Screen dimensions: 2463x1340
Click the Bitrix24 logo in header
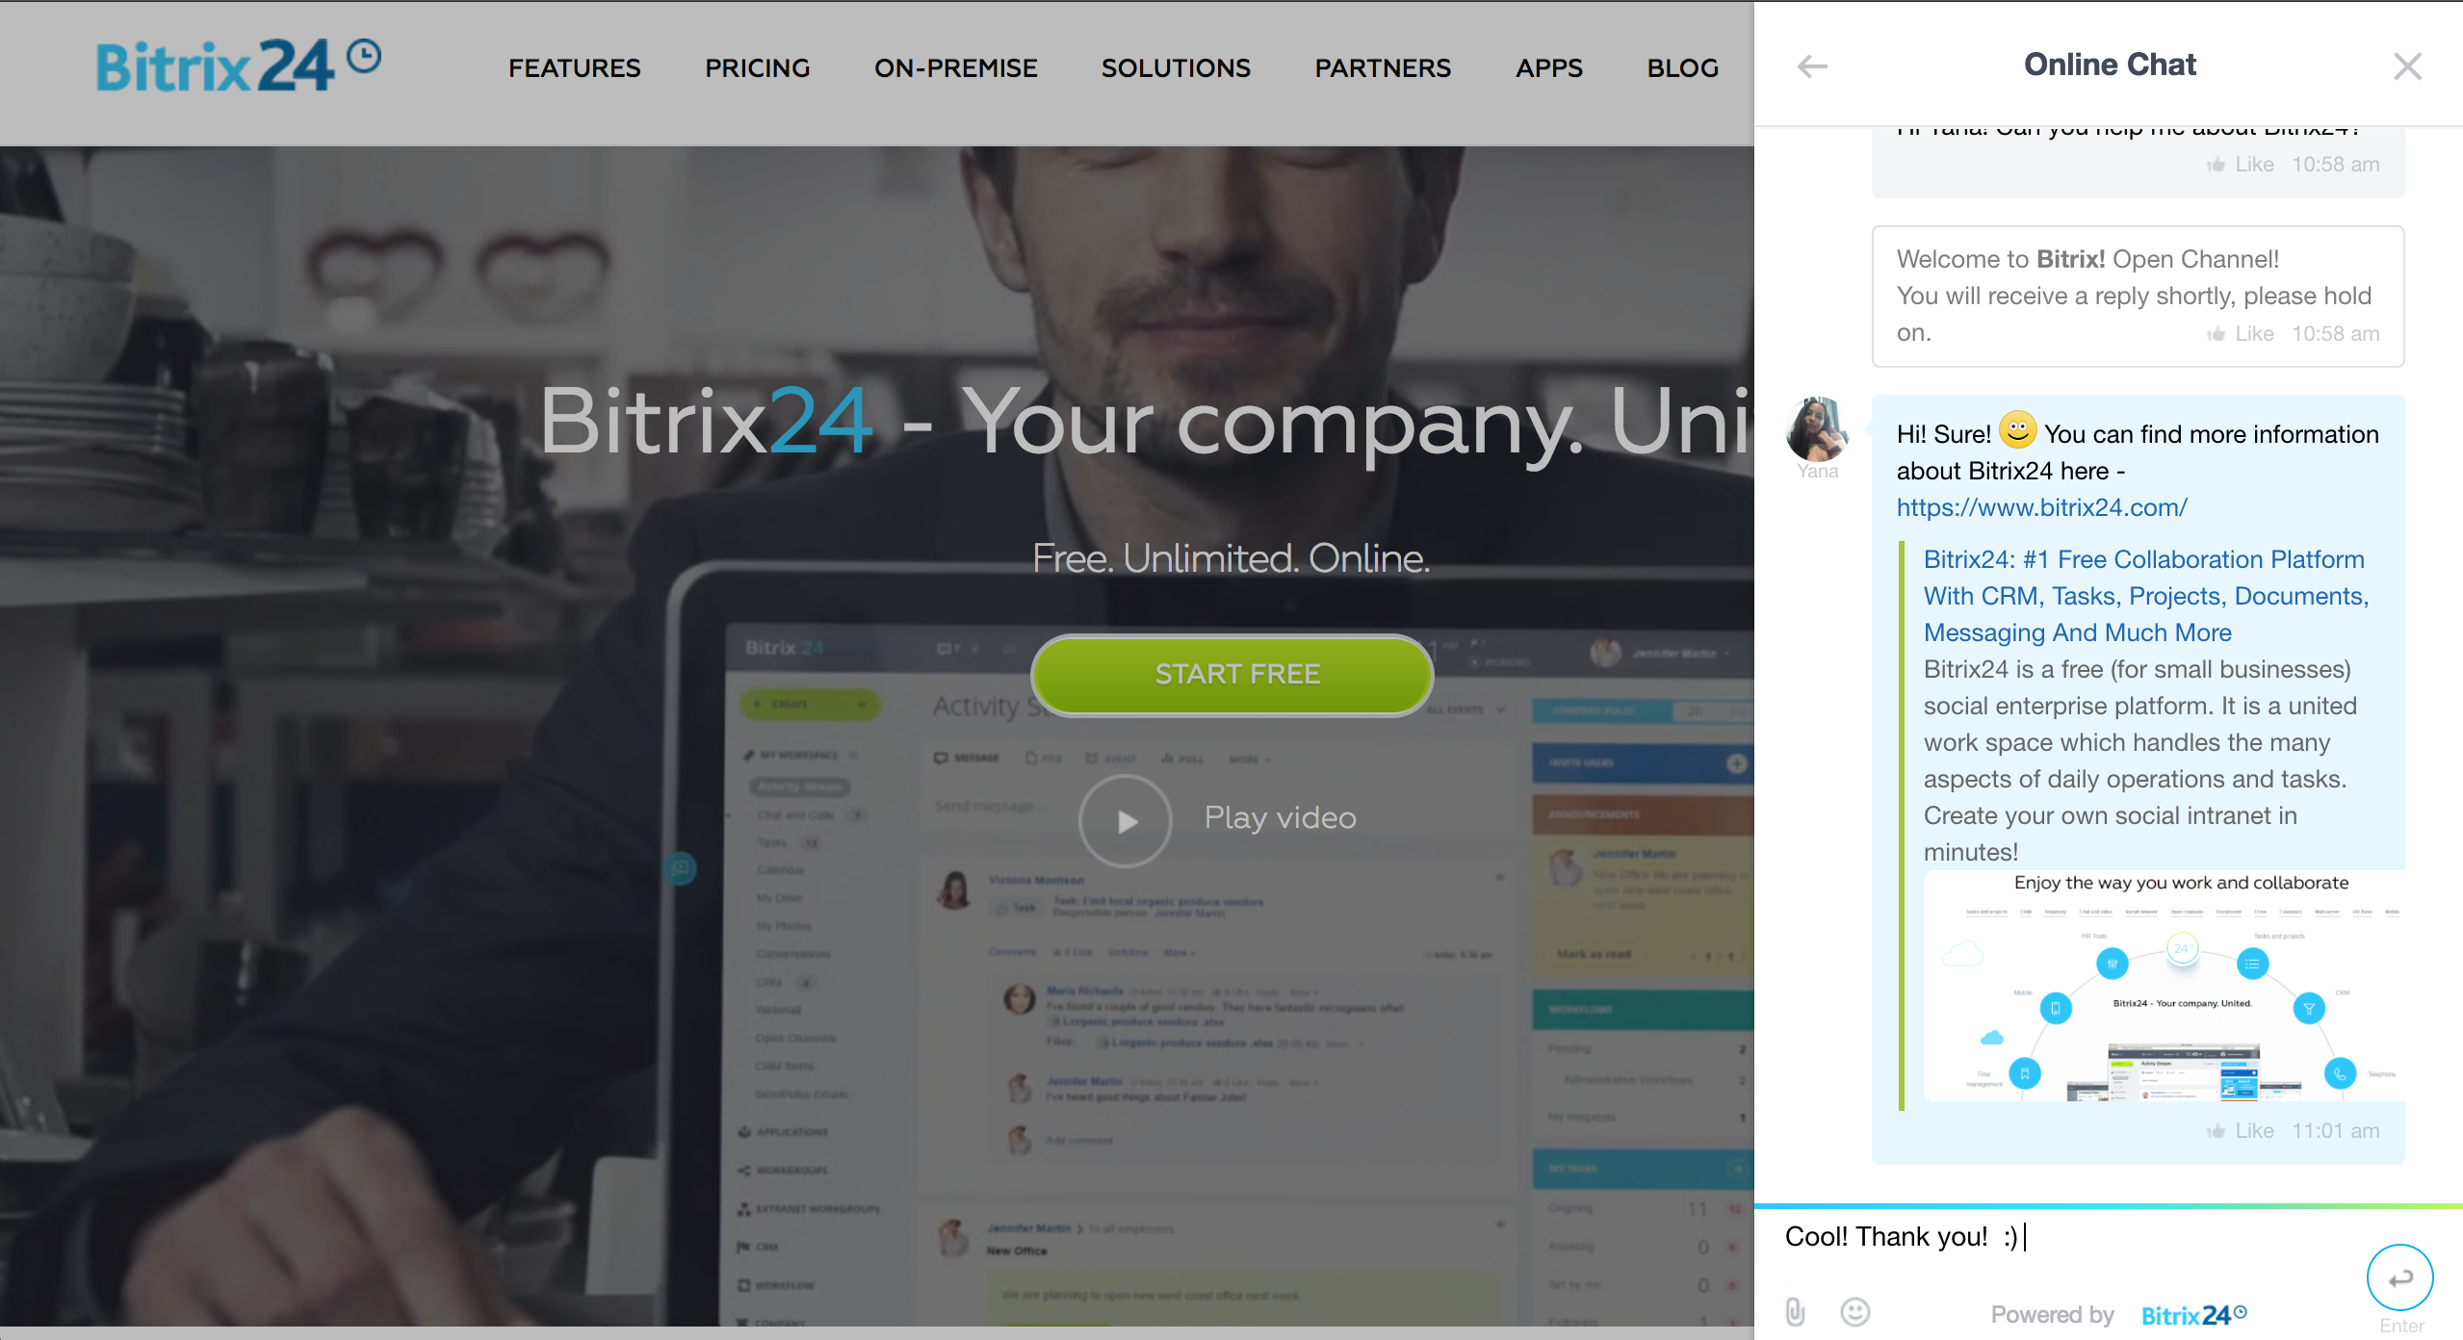point(238,65)
